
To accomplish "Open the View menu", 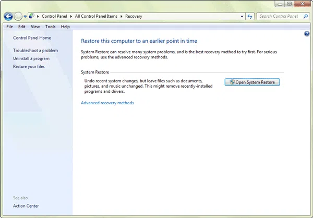I will (x=35, y=27).
